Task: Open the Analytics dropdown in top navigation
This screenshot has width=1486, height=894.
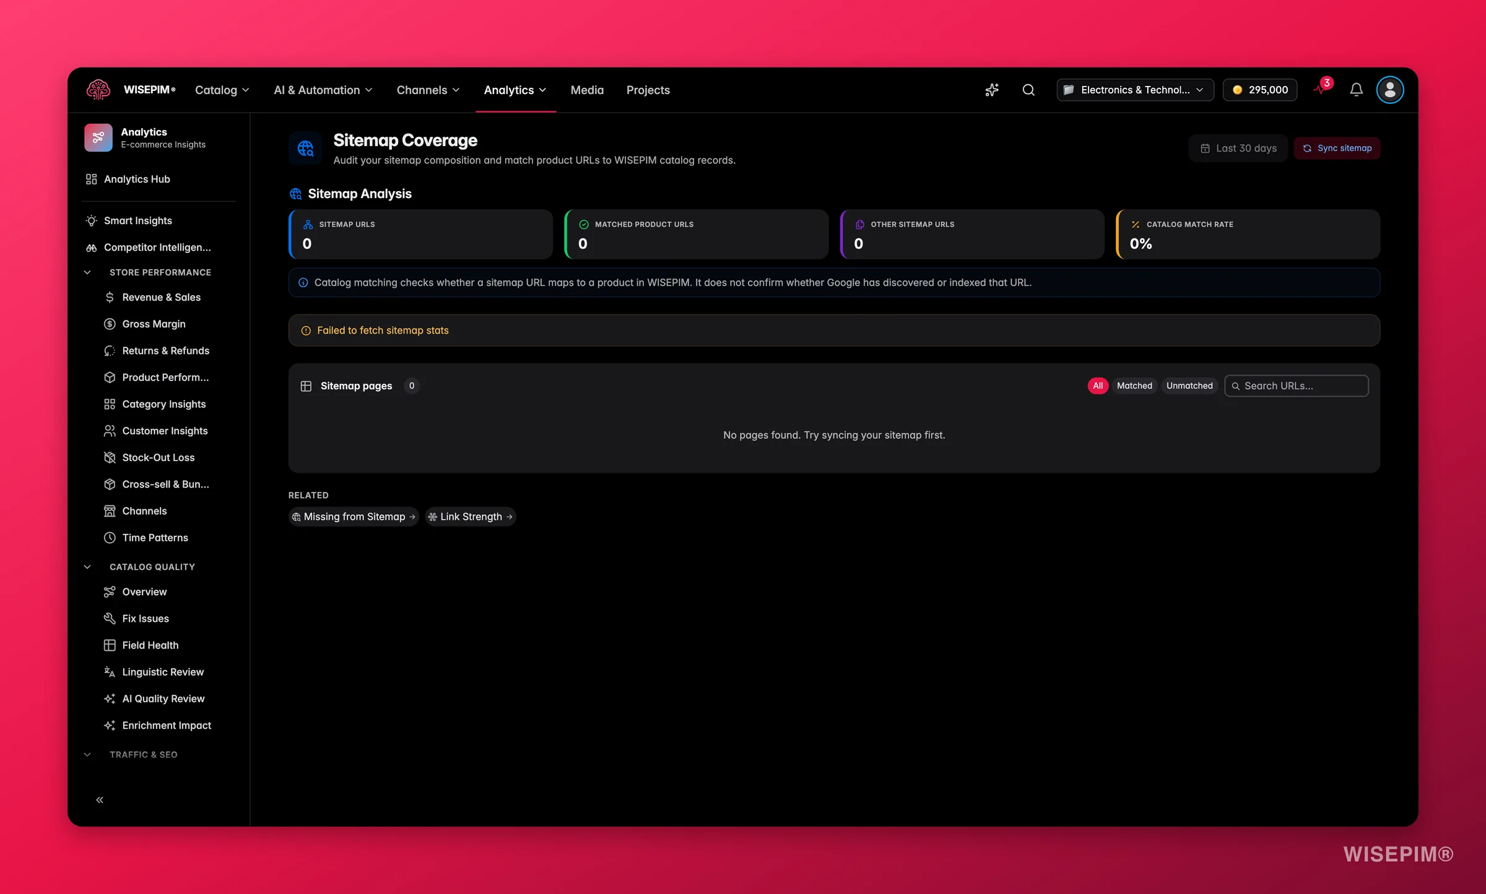Action: coord(515,90)
